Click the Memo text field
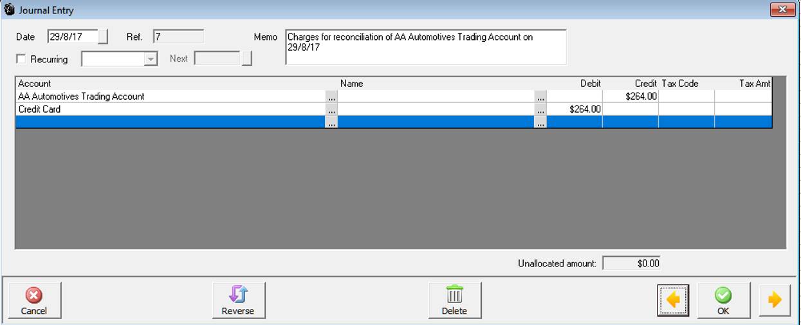 pyautogui.click(x=425, y=47)
